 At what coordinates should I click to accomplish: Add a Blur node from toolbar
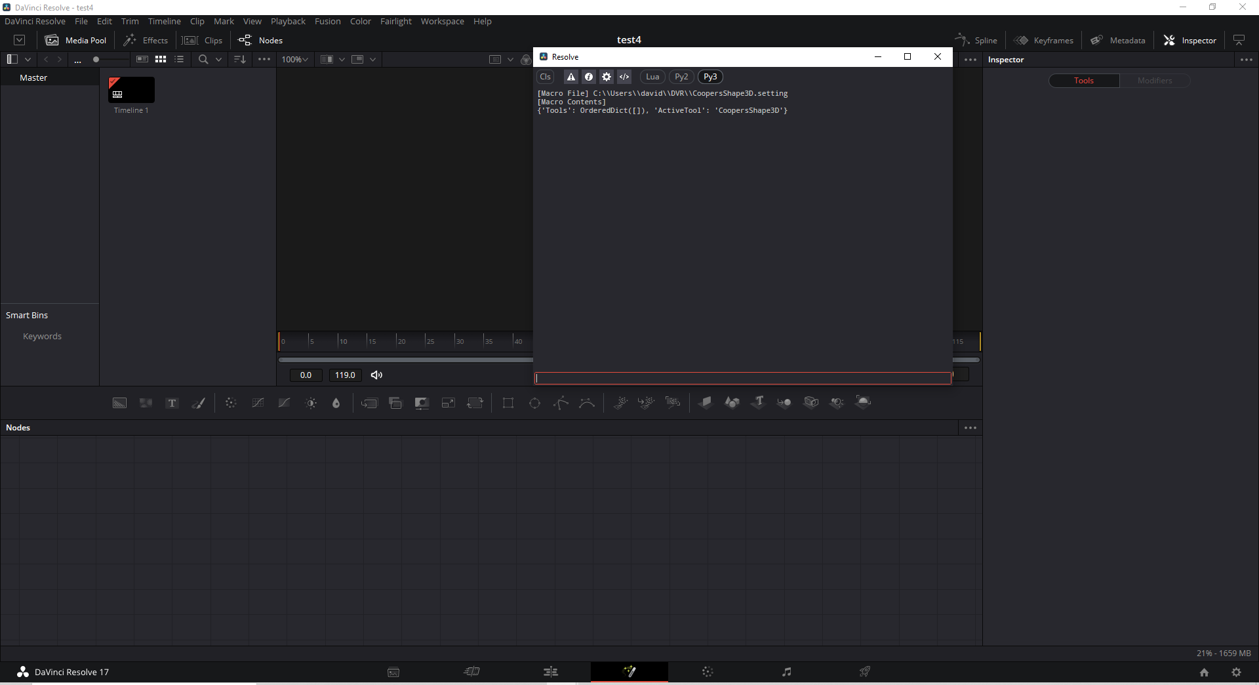click(x=336, y=403)
